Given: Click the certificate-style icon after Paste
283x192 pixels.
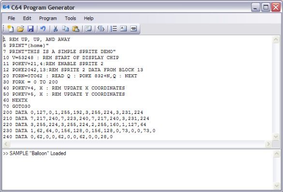Looking at the screenshot, I should (88, 28).
